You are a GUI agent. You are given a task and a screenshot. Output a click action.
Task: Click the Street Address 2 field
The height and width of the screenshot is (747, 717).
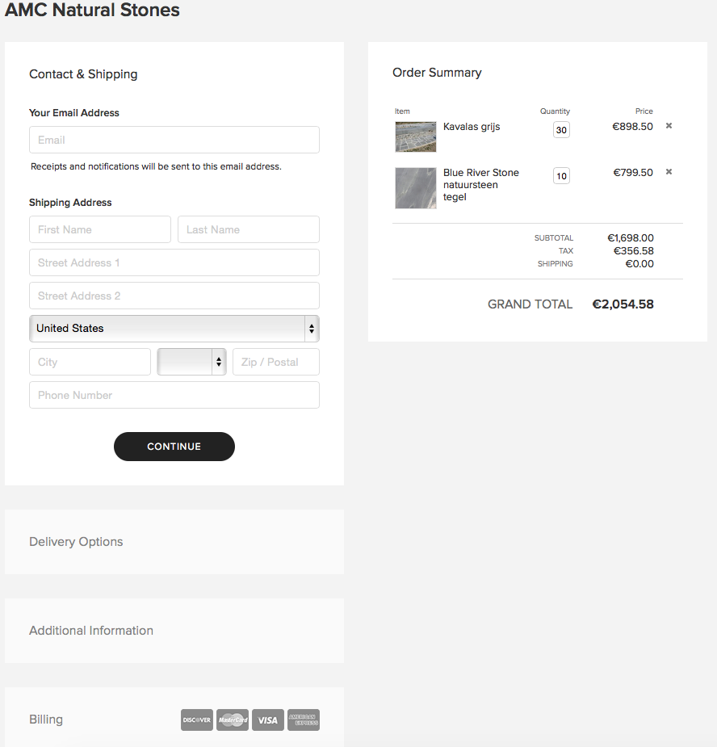click(174, 296)
